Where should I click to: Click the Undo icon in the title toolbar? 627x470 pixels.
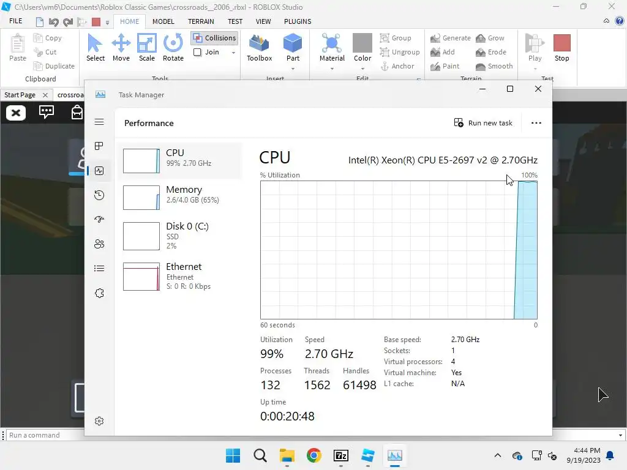tap(54, 21)
